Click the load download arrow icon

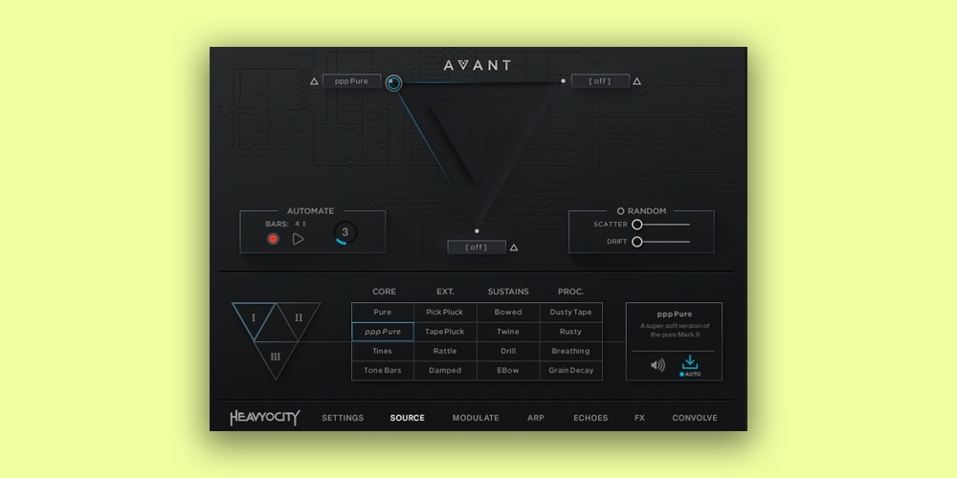[x=690, y=362]
